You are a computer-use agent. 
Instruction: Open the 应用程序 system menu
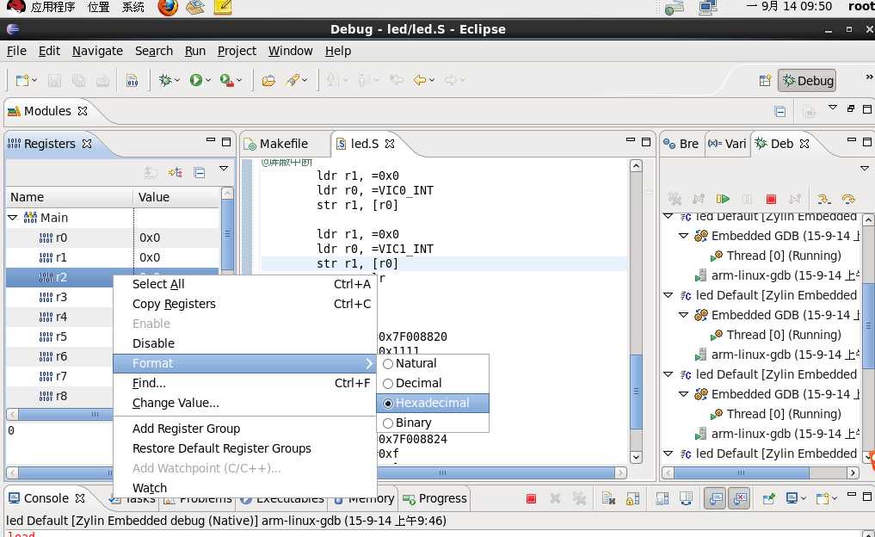coord(52,7)
